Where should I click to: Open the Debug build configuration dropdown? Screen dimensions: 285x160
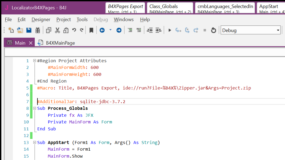pos(251,30)
